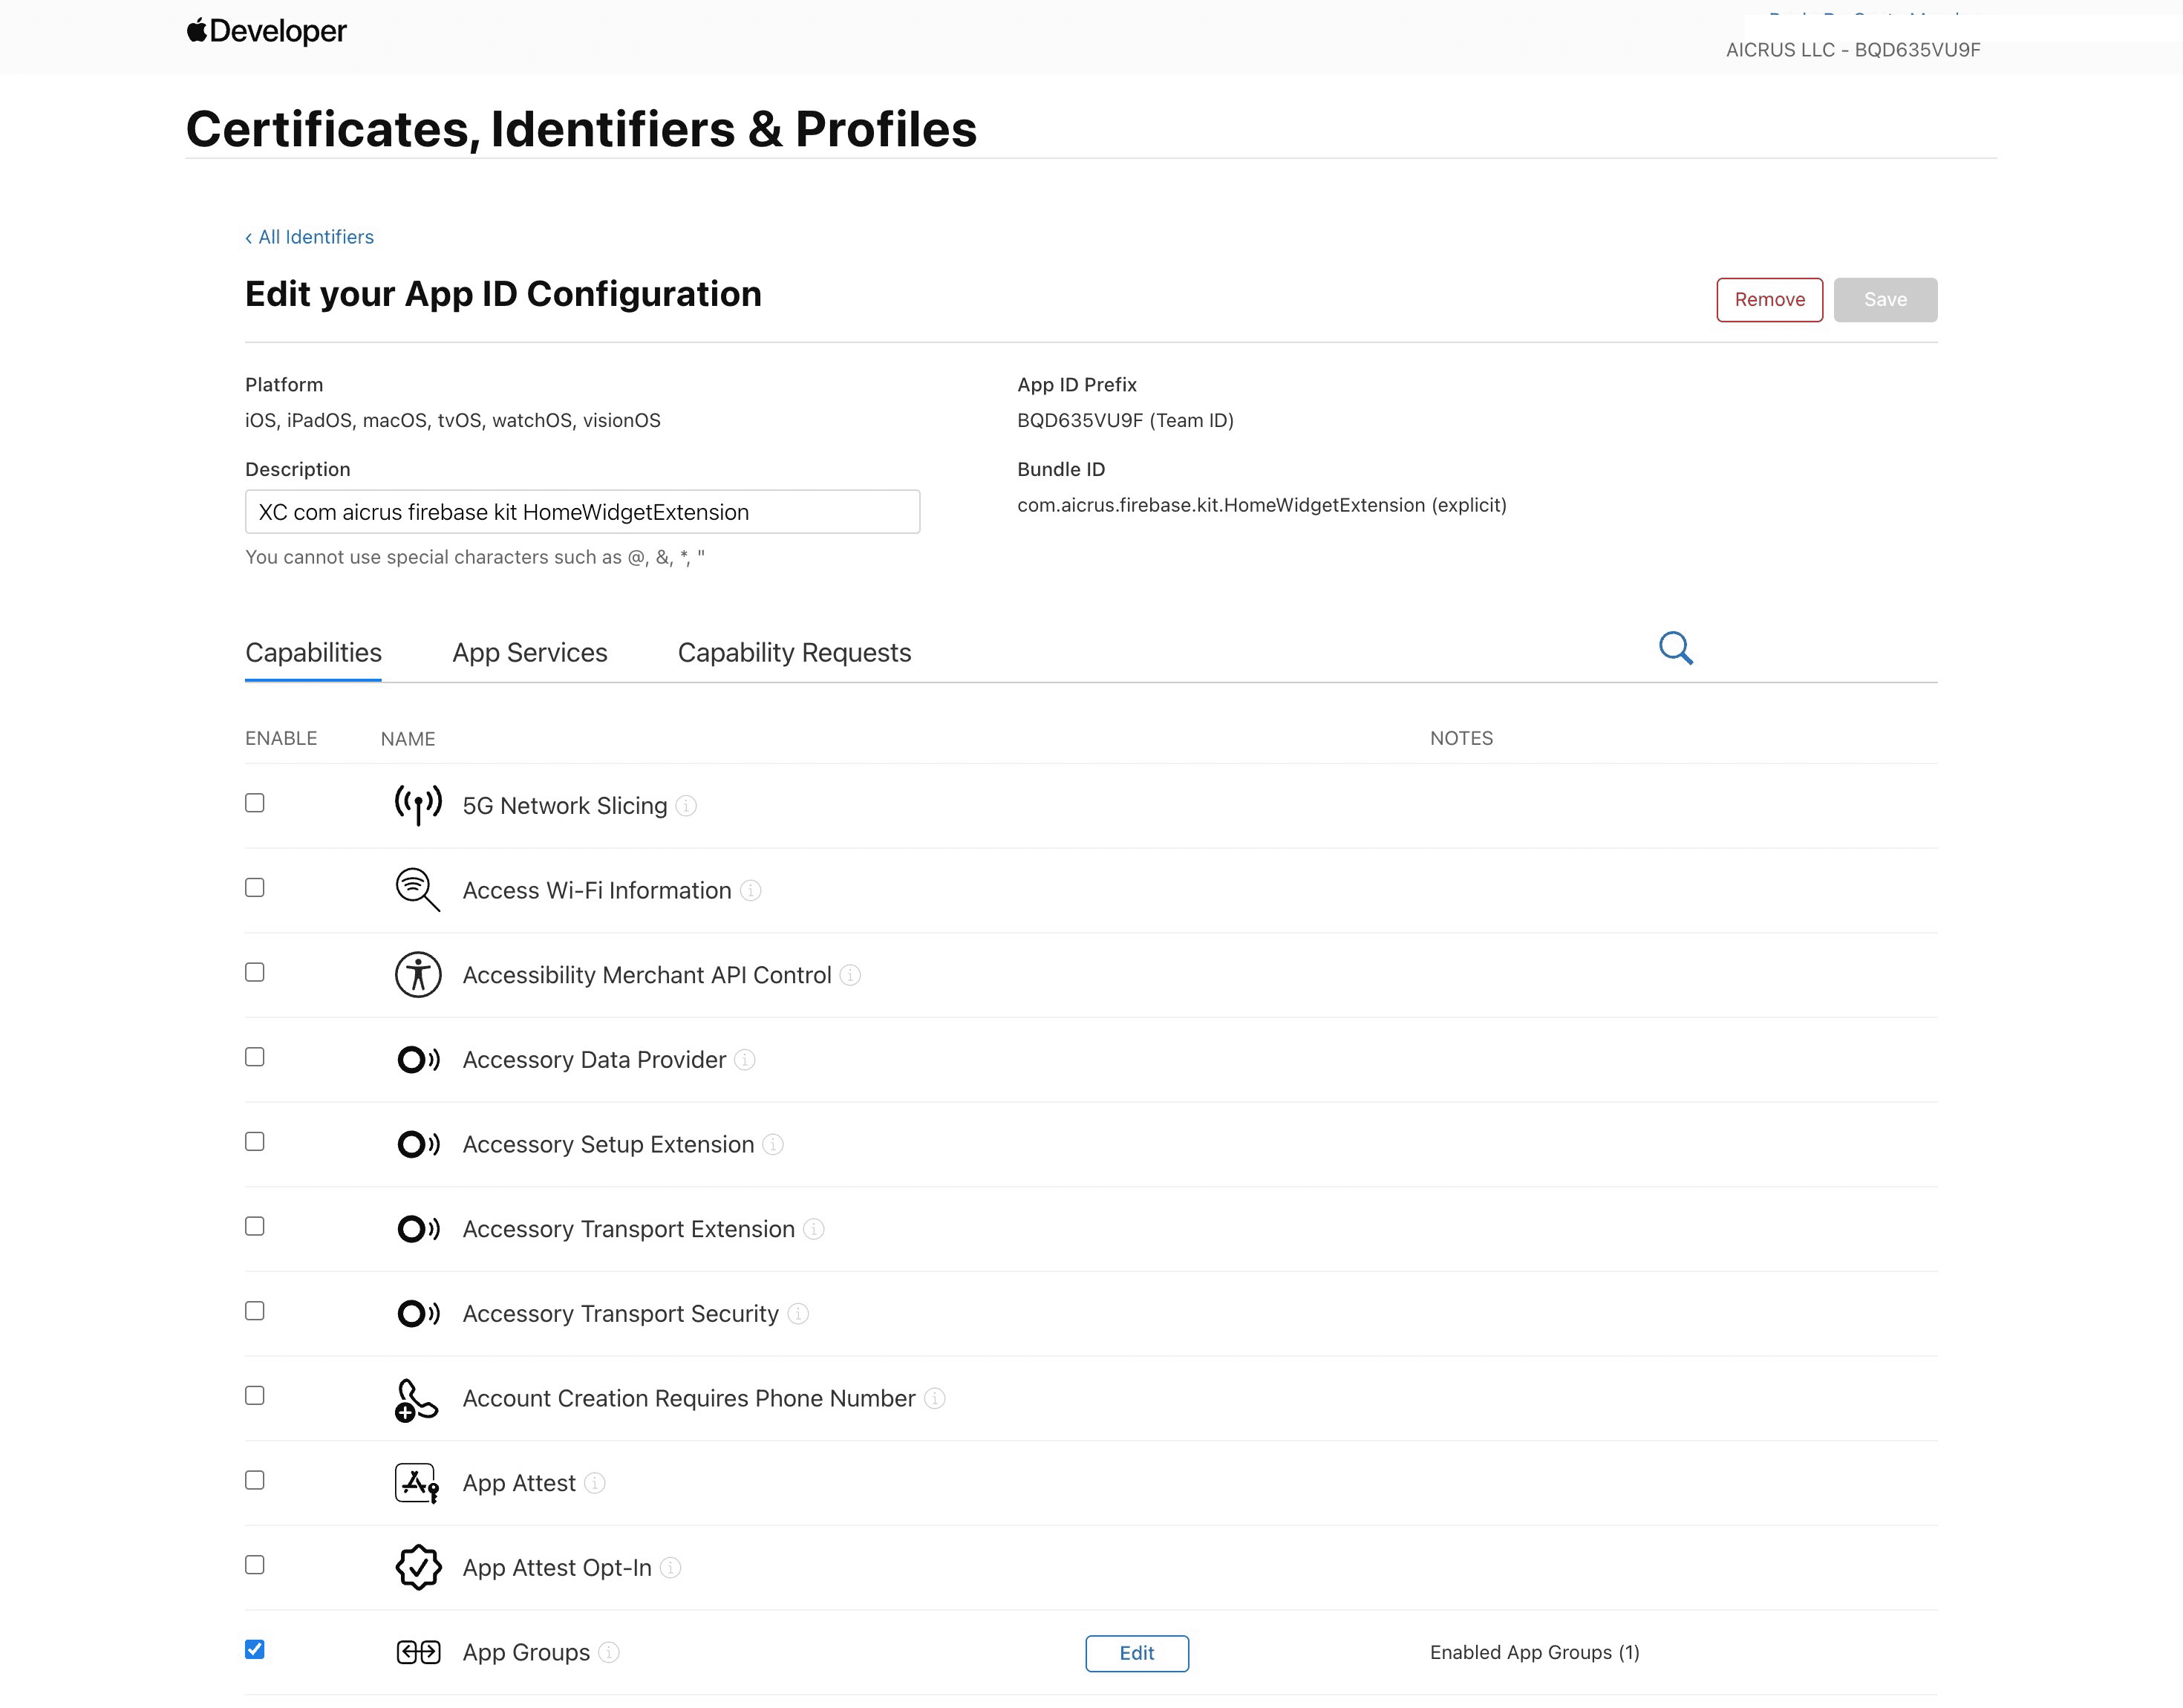Go back to All Identifiers
The image size is (2183, 1708).
click(x=309, y=237)
